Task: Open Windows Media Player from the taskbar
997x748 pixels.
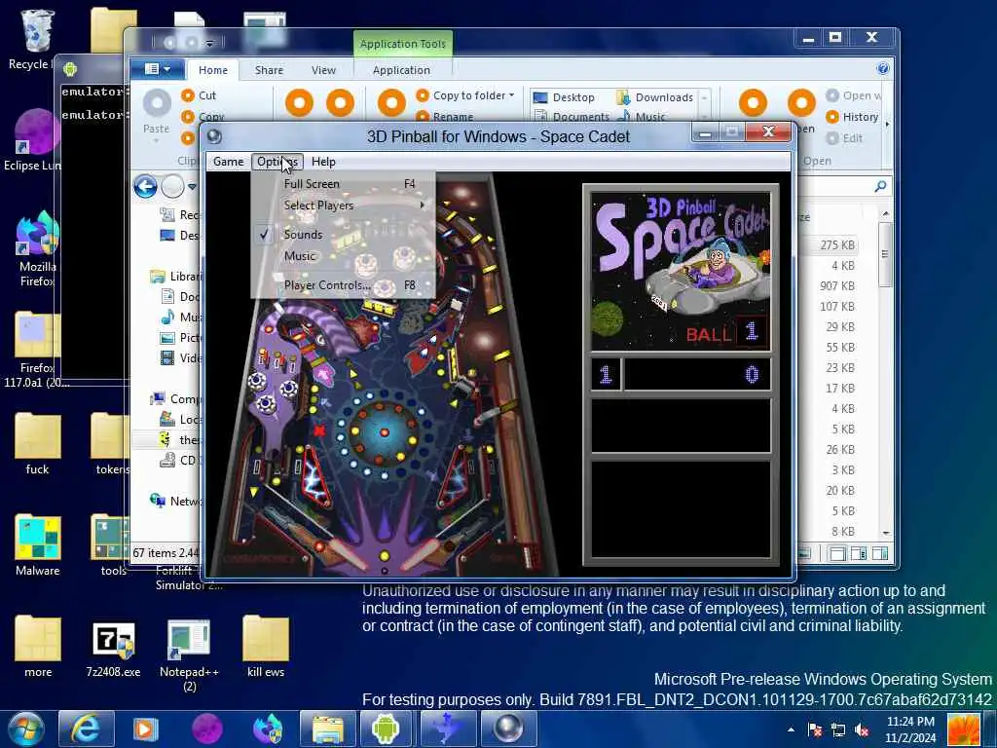Action: click(146, 729)
